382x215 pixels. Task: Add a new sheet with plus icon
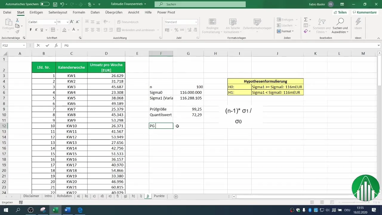(176, 196)
